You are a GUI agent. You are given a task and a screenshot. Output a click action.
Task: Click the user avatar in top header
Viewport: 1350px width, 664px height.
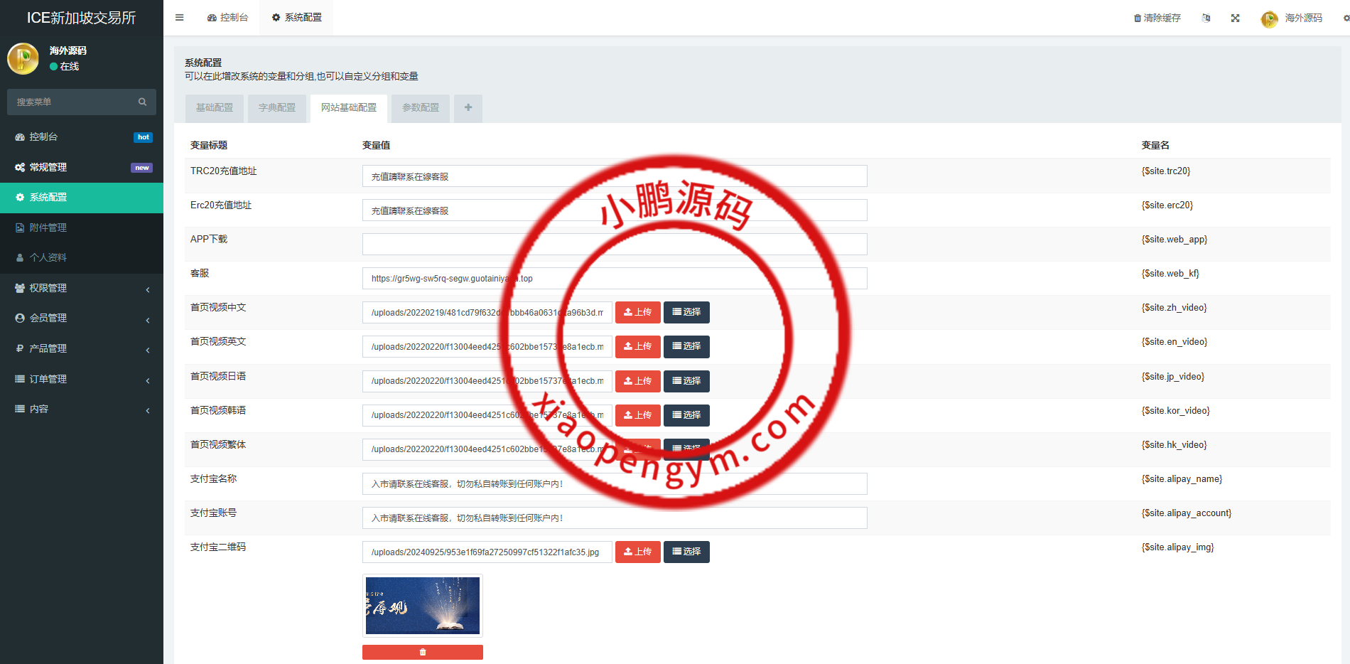(1269, 19)
